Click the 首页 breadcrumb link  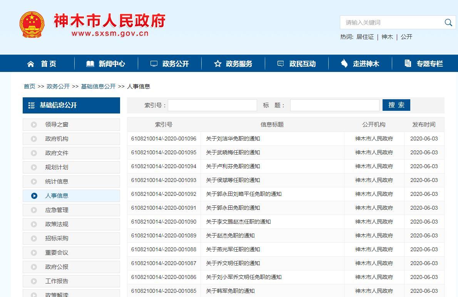[x=30, y=87]
